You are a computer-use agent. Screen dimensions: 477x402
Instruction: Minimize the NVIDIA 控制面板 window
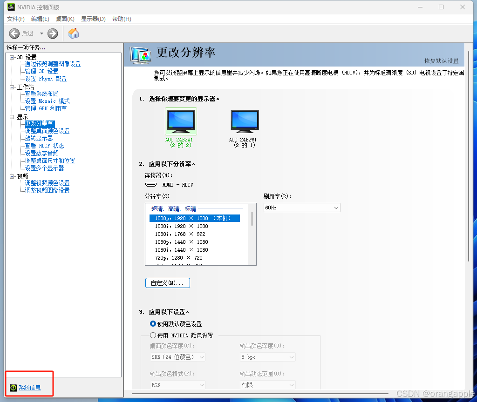click(x=420, y=7)
